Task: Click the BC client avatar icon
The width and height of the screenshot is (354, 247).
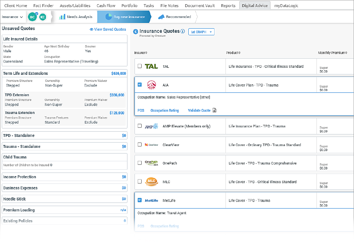Action: (32, 17)
